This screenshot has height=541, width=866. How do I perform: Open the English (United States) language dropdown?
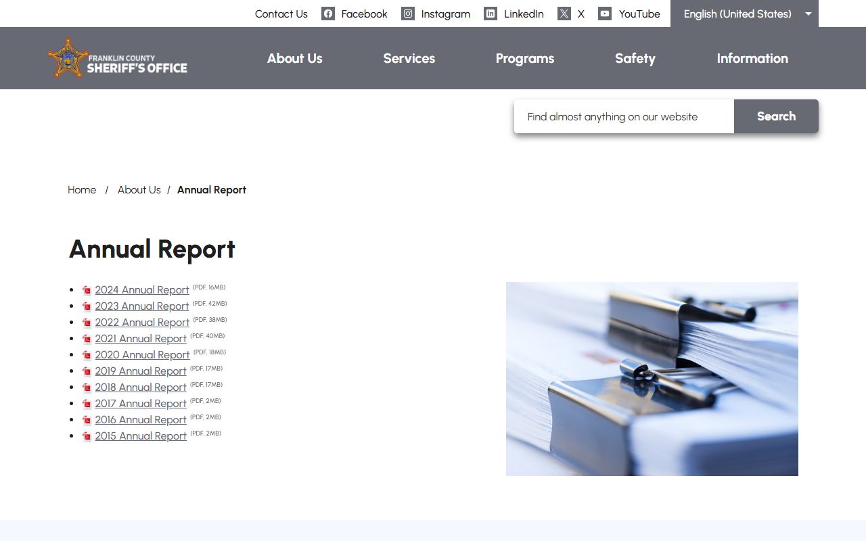tap(744, 14)
